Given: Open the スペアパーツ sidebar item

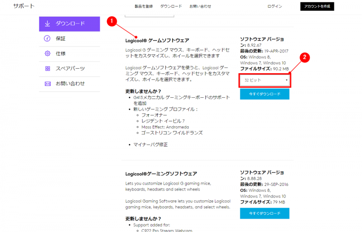Looking at the screenshot, I should (70, 69).
